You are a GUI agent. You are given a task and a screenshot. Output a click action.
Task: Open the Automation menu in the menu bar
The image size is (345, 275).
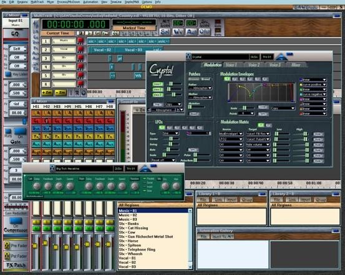tap(90, 2)
